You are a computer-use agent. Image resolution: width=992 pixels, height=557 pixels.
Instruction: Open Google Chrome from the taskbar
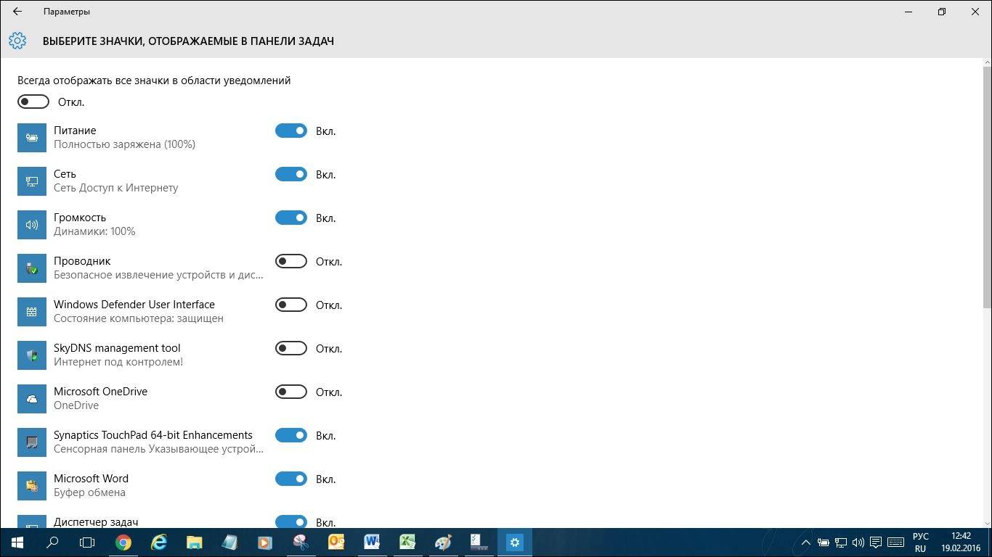pyautogui.click(x=123, y=542)
